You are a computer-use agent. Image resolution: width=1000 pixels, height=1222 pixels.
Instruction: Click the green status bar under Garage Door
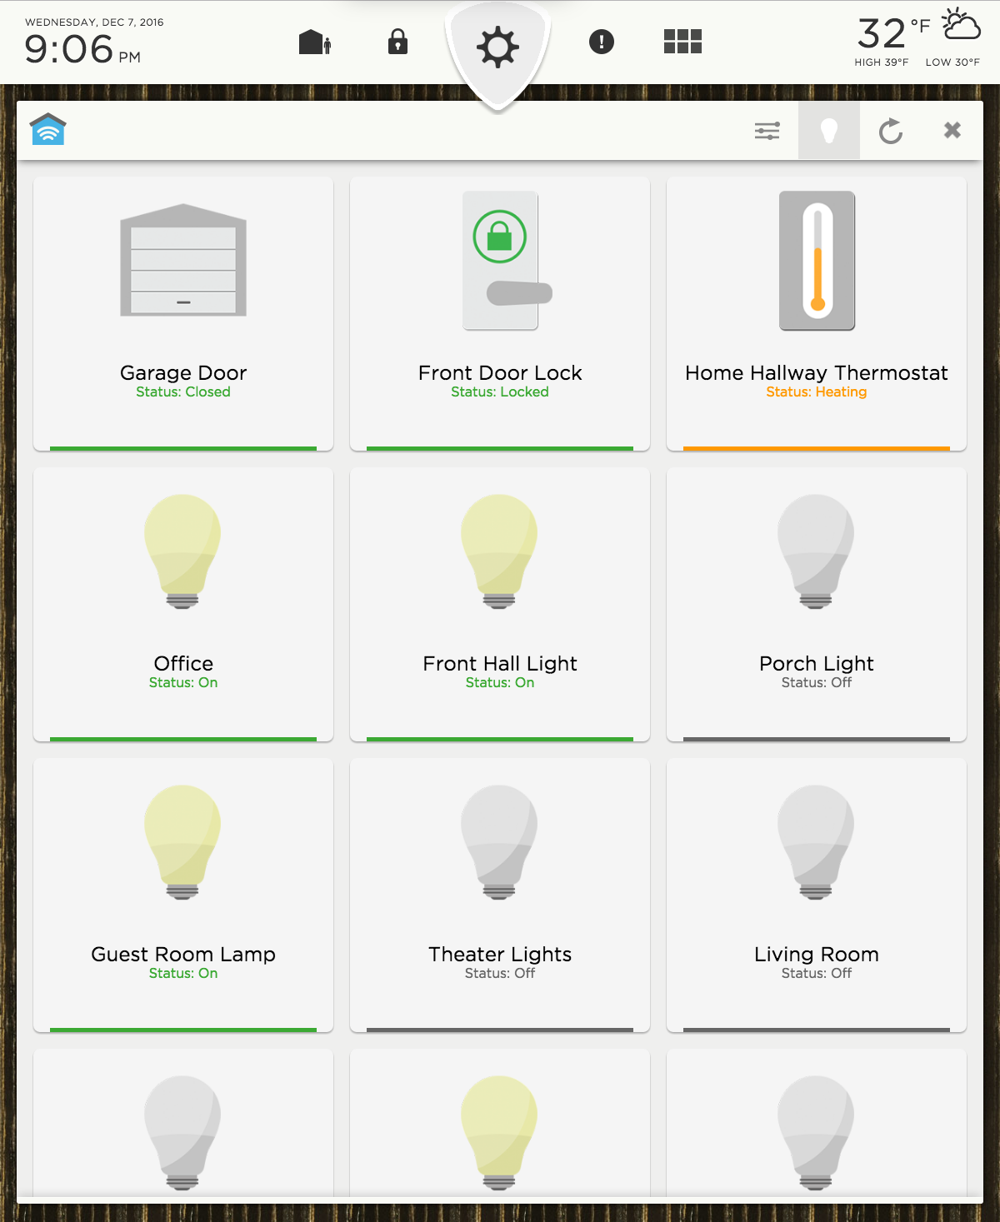[x=183, y=448]
